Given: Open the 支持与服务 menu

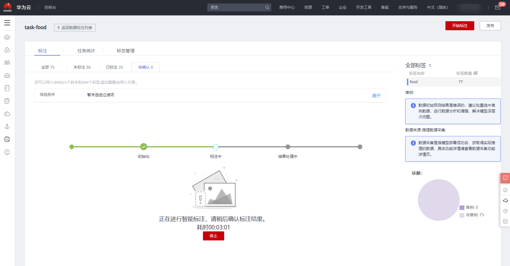Looking at the screenshot, I should [408, 8].
